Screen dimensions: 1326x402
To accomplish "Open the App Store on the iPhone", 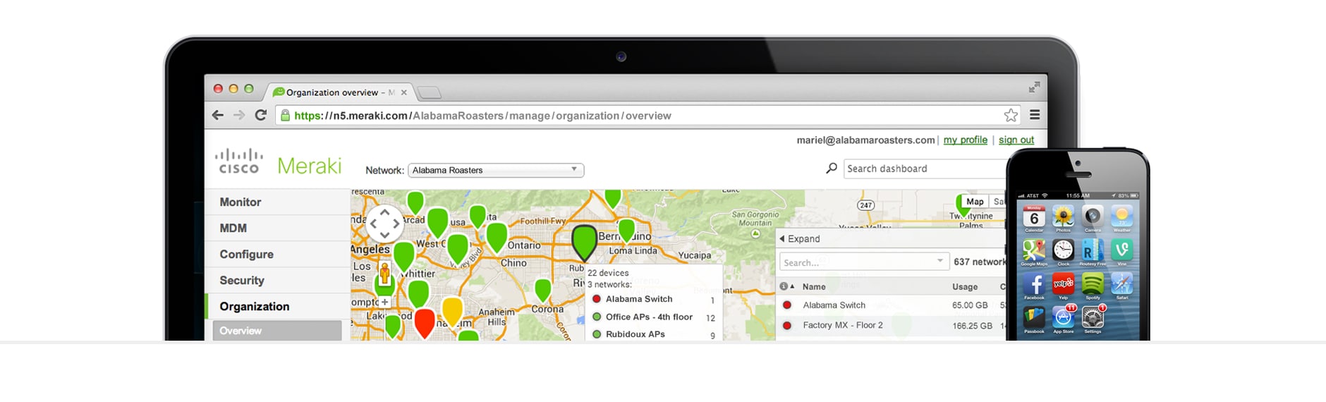I will pos(1063,318).
